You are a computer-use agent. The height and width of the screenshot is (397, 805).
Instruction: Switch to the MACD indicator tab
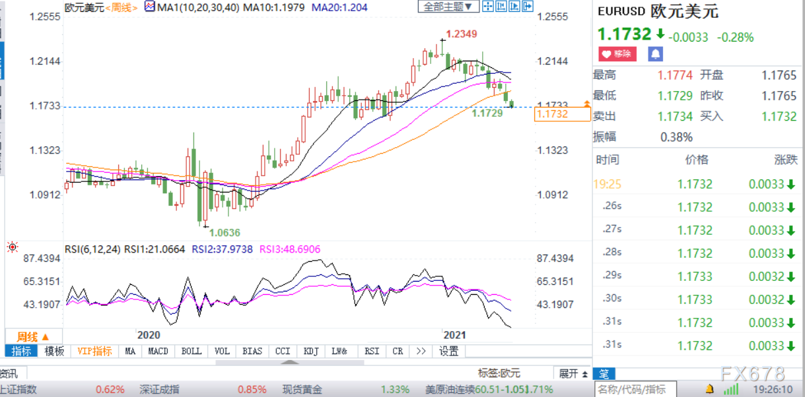(158, 351)
